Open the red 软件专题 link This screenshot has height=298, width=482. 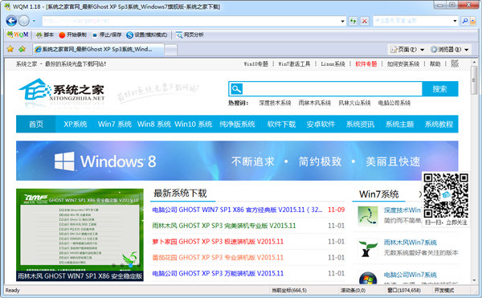(x=366, y=64)
